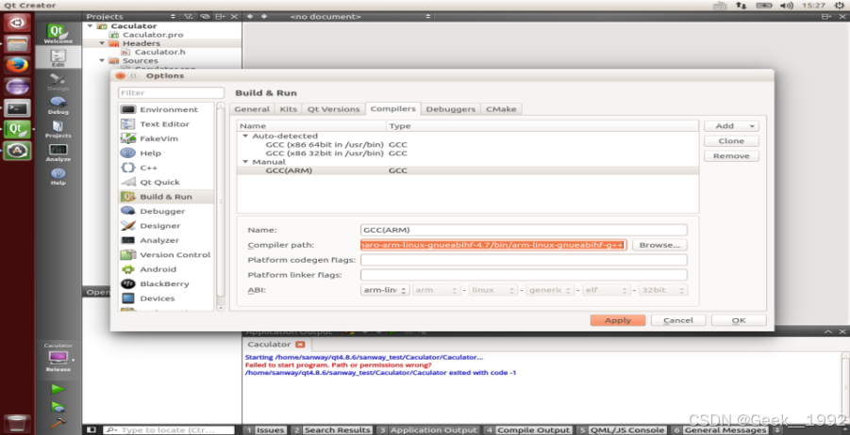Open the no document selector dropdown
Screen dimensions: 850x435
coord(359,17)
